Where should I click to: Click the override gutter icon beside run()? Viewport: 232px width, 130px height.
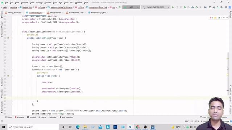(8, 76)
